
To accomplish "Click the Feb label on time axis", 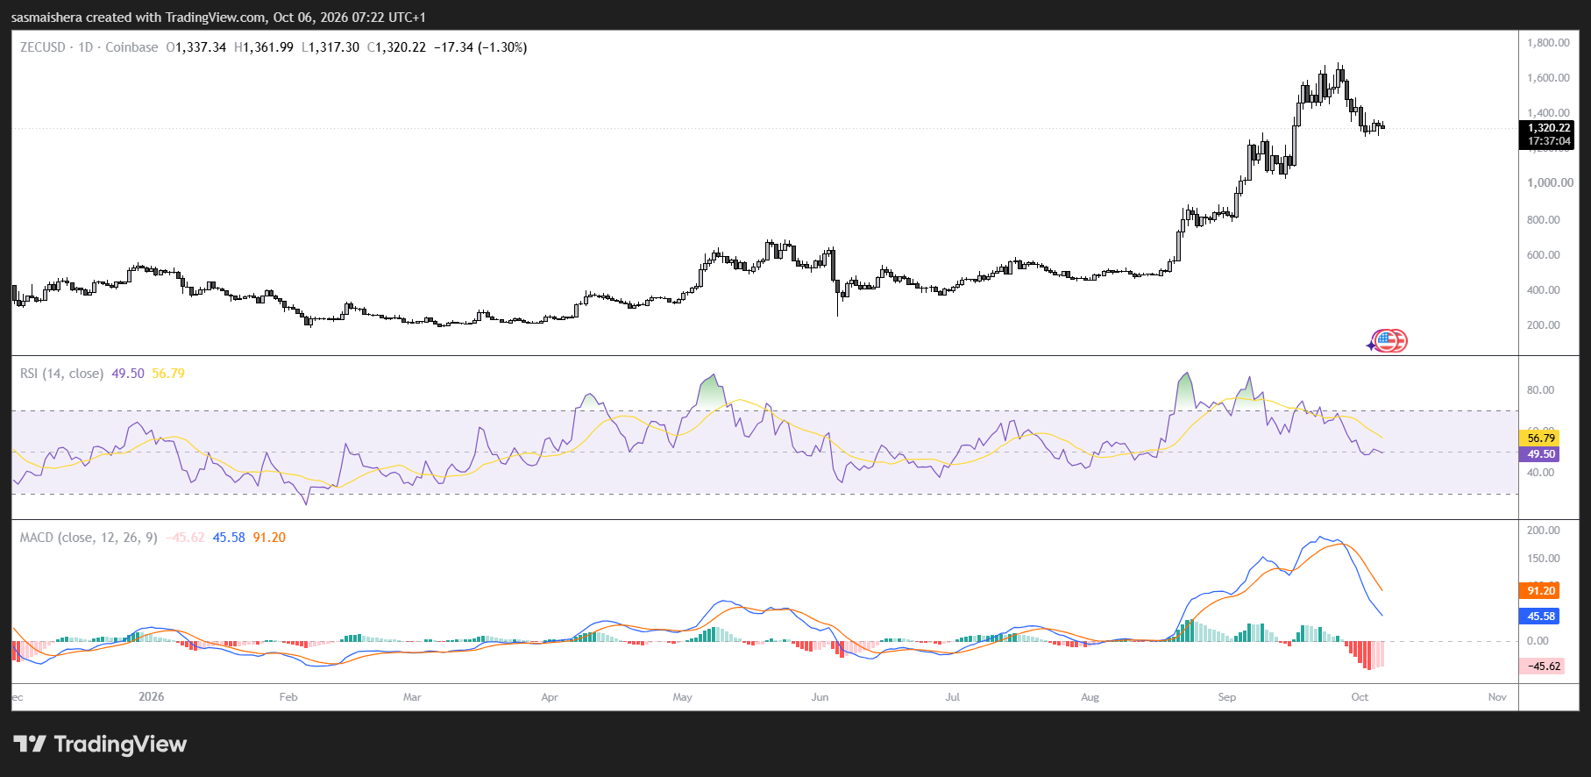I will click(288, 697).
